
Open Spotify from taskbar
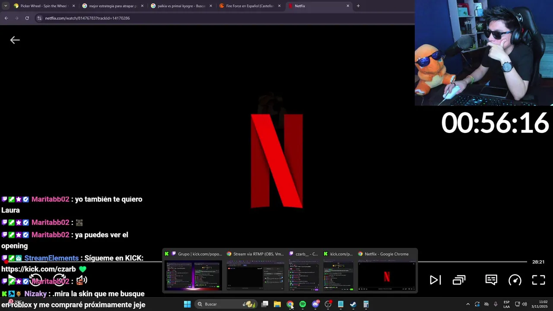pos(302,304)
